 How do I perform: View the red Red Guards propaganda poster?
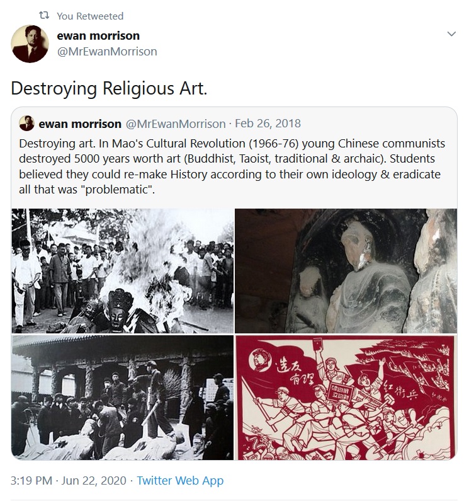tap(346, 397)
